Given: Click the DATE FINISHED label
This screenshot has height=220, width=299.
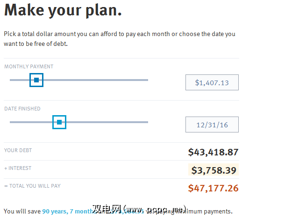Looking at the screenshot, I should [x=22, y=109].
